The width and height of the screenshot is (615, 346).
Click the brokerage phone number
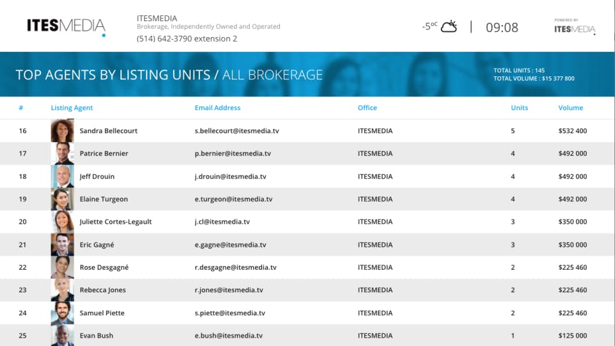coord(186,38)
